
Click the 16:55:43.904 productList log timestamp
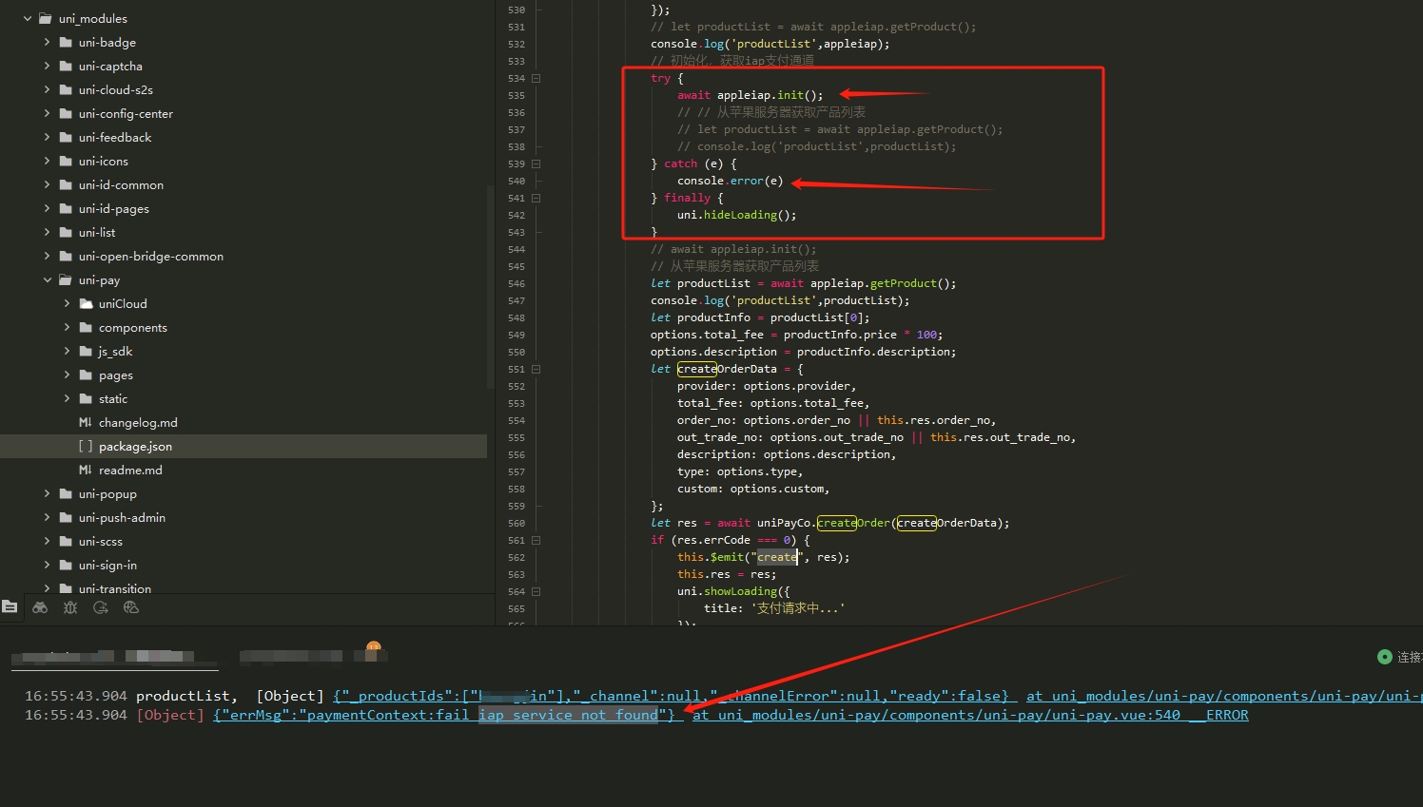coord(76,696)
